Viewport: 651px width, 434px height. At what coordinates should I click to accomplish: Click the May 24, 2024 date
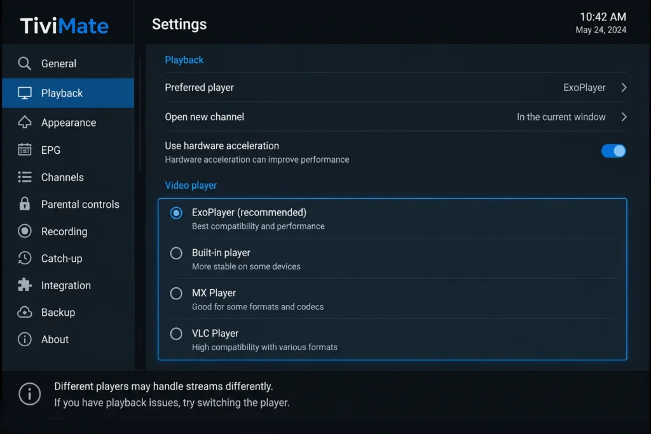(x=601, y=30)
